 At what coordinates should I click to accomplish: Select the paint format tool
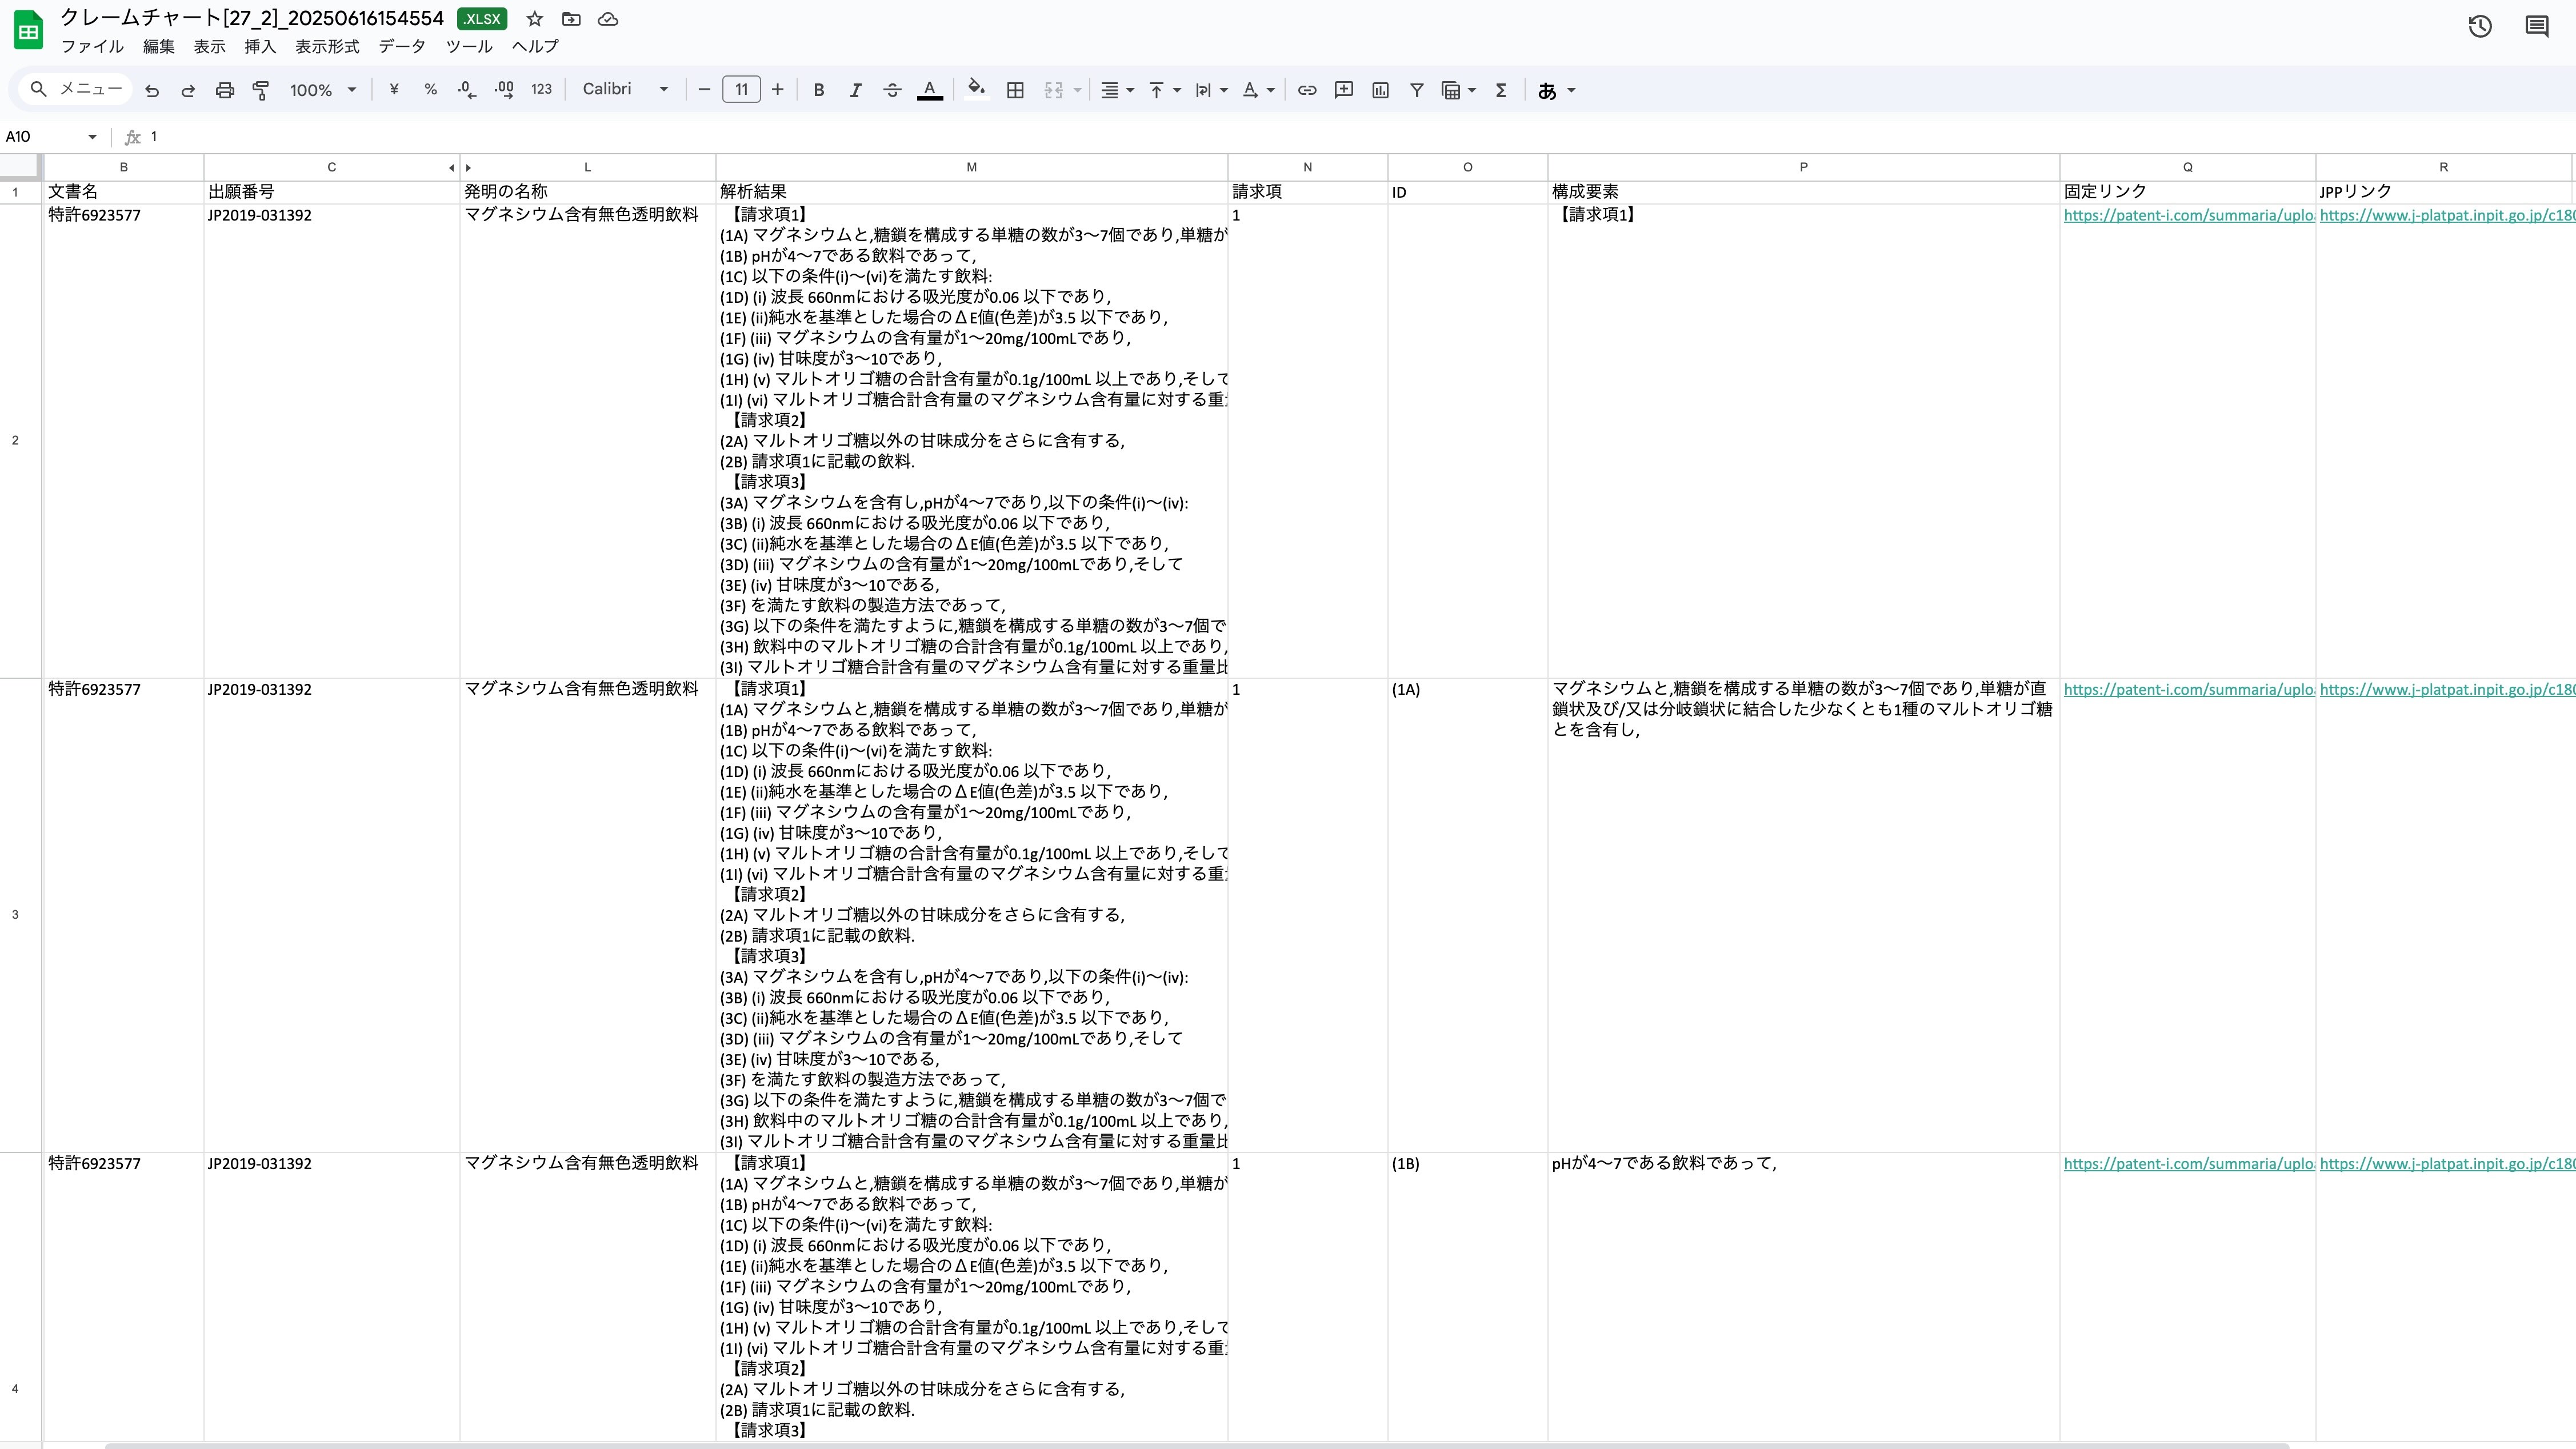[261, 90]
